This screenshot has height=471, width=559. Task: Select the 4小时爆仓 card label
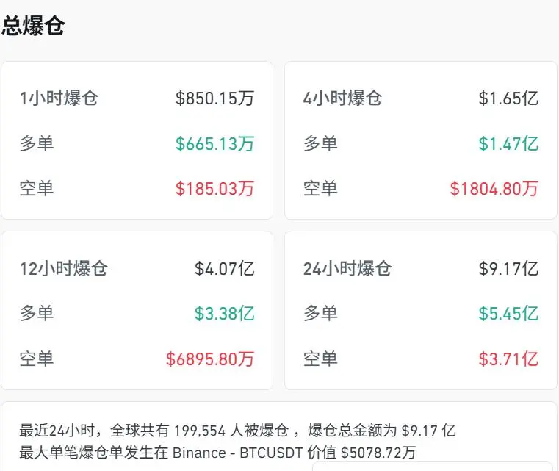click(x=342, y=98)
